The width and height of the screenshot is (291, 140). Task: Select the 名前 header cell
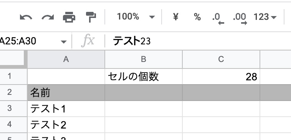[x=66, y=93]
